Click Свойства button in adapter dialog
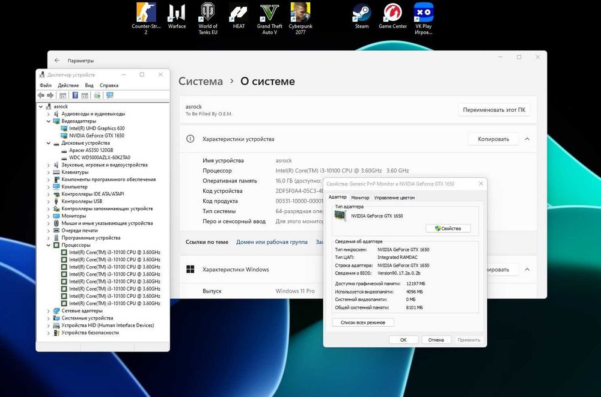This screenshot has width=601, height=397. pos(448,228)
